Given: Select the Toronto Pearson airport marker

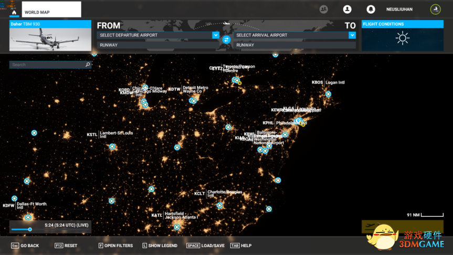Looking at the screenshot, I should tap(234, 79).
